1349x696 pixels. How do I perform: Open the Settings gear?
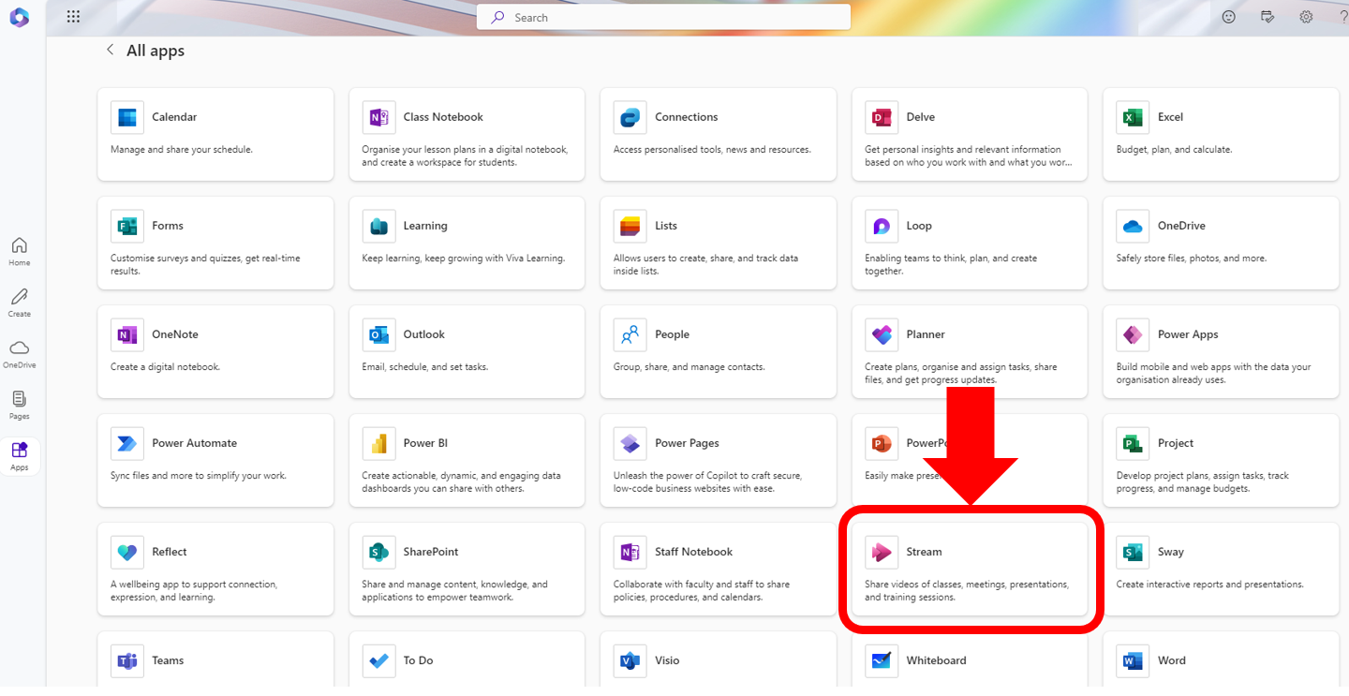tap(1305, 16)
